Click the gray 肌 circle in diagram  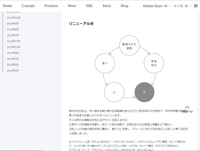[x=145, y=92]
